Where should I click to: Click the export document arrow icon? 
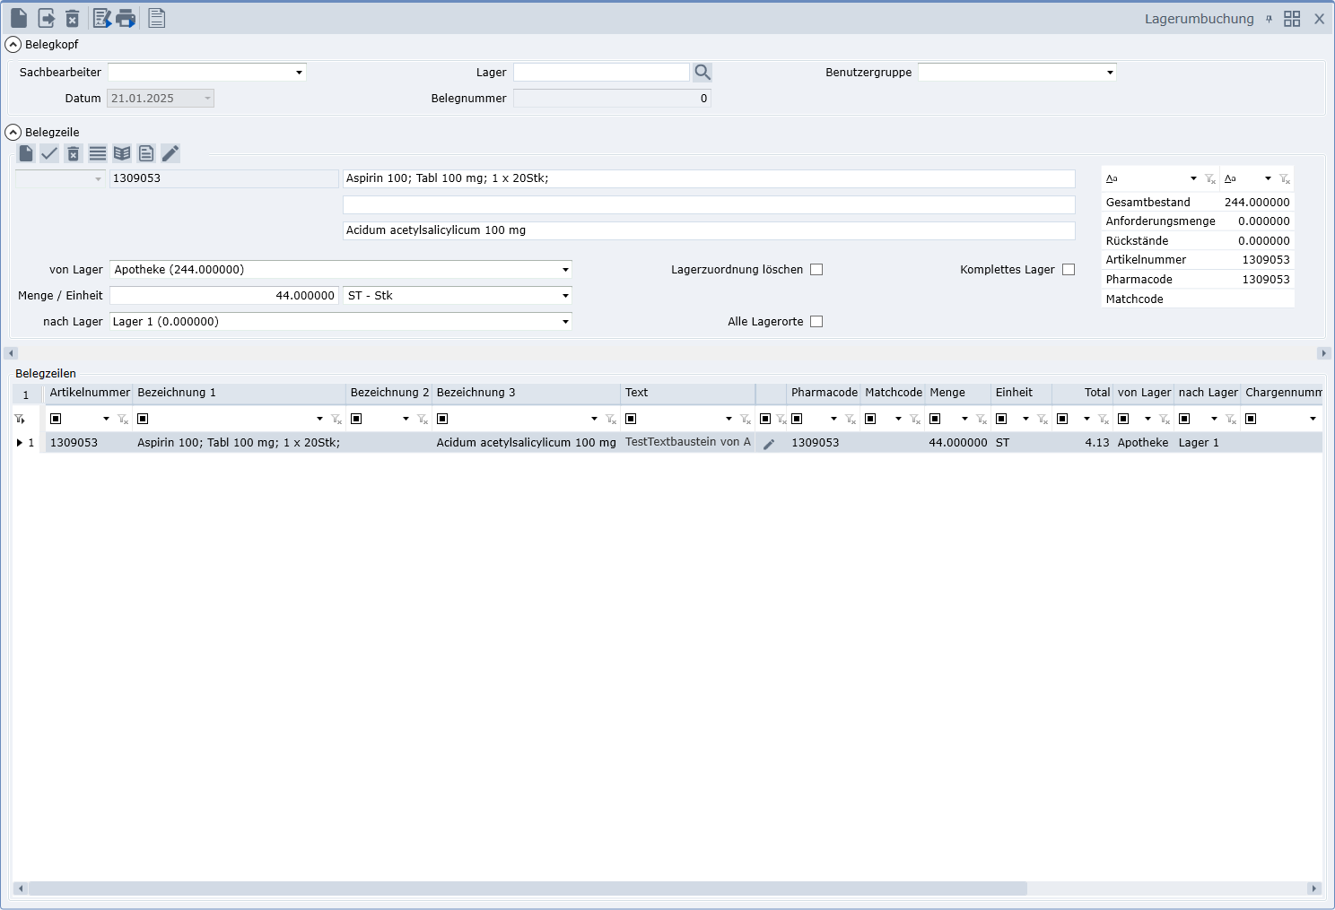tap(47, 18)
